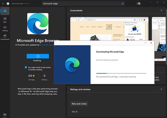
Task: Click 'You might need to take action' notice
Action: click(39, 68)
